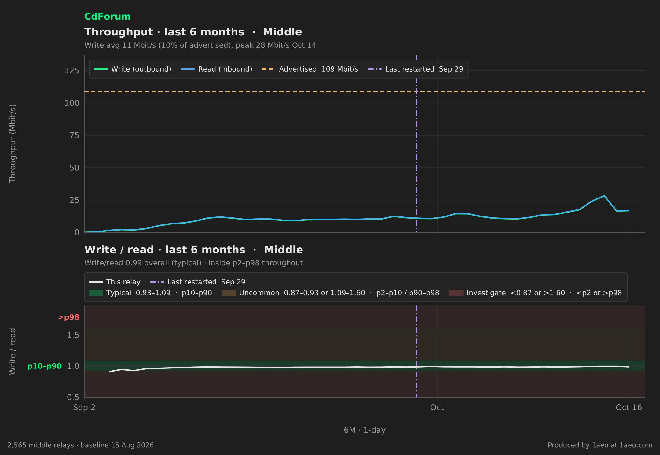Click 'Last restarted Sep 29' in throughput legend

[x=416, y=69]
